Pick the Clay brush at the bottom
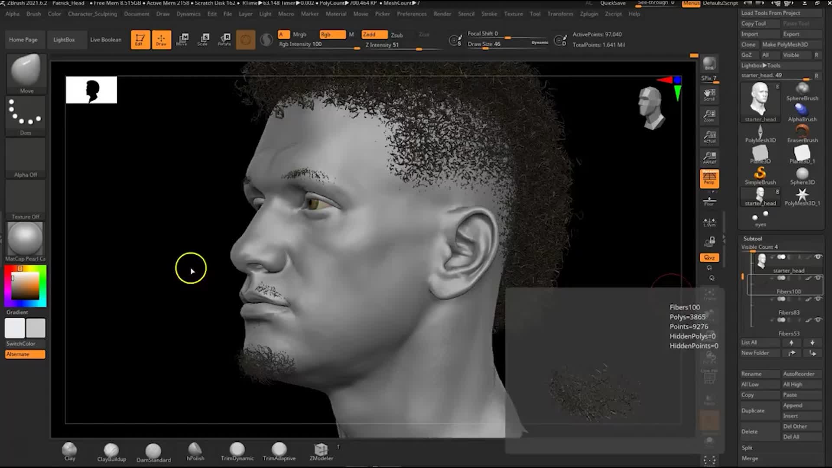The image size is (832, 468). point(70,452)
